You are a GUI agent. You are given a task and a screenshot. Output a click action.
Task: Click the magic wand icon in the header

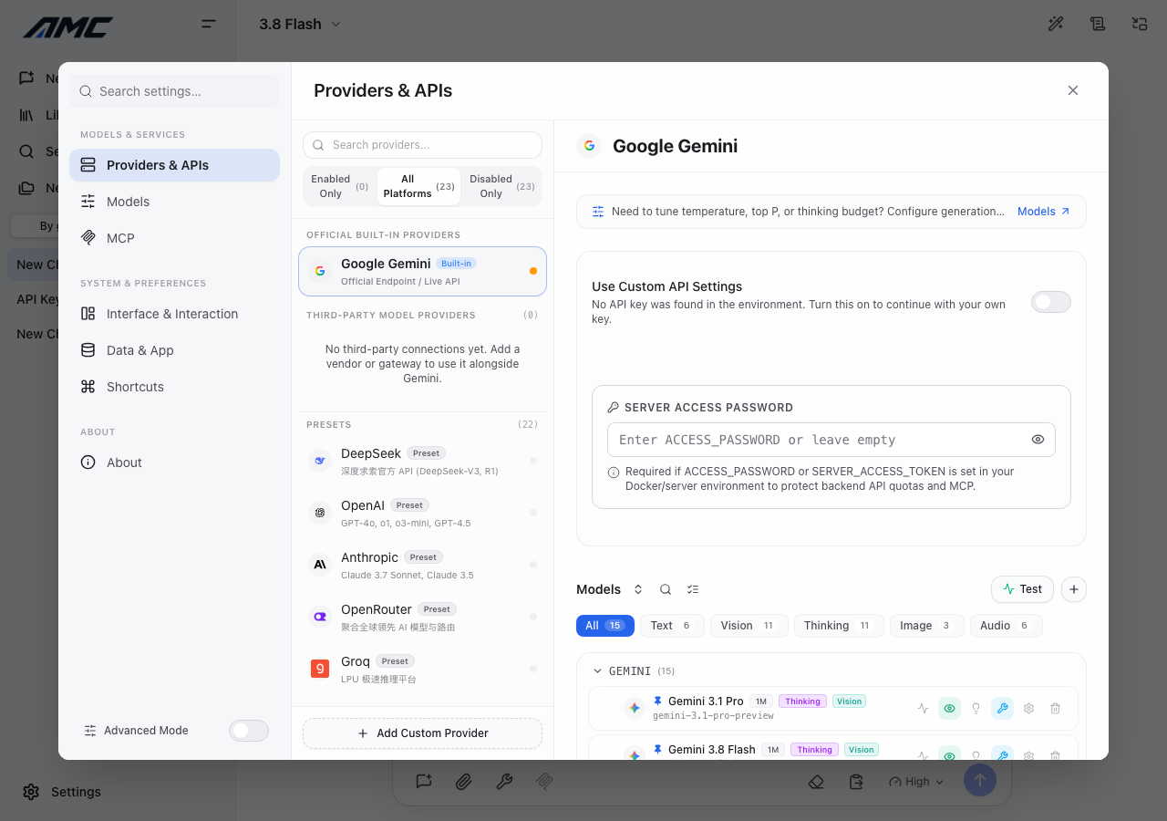[x=1056, y=24]
